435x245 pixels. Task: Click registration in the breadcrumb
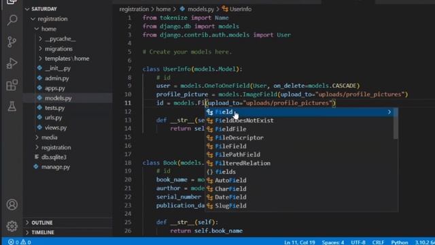click(134, 9)
